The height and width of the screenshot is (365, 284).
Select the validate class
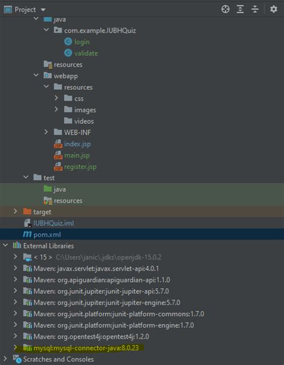pos(86,53)
